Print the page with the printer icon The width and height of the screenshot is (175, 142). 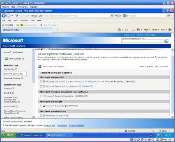click(138, 30)
